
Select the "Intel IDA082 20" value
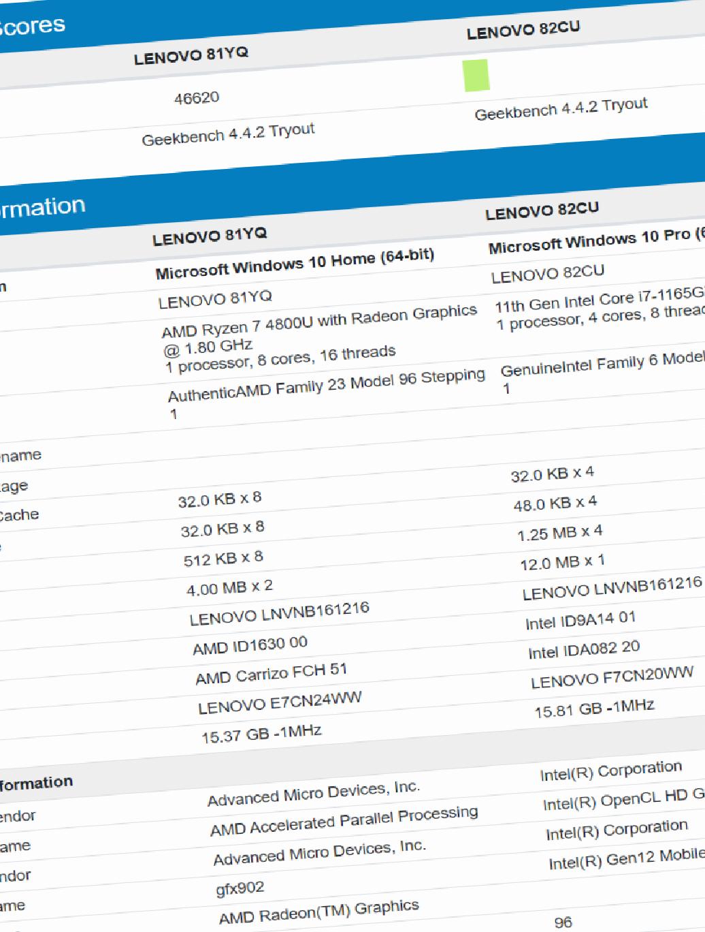click(x=584, y=650)
